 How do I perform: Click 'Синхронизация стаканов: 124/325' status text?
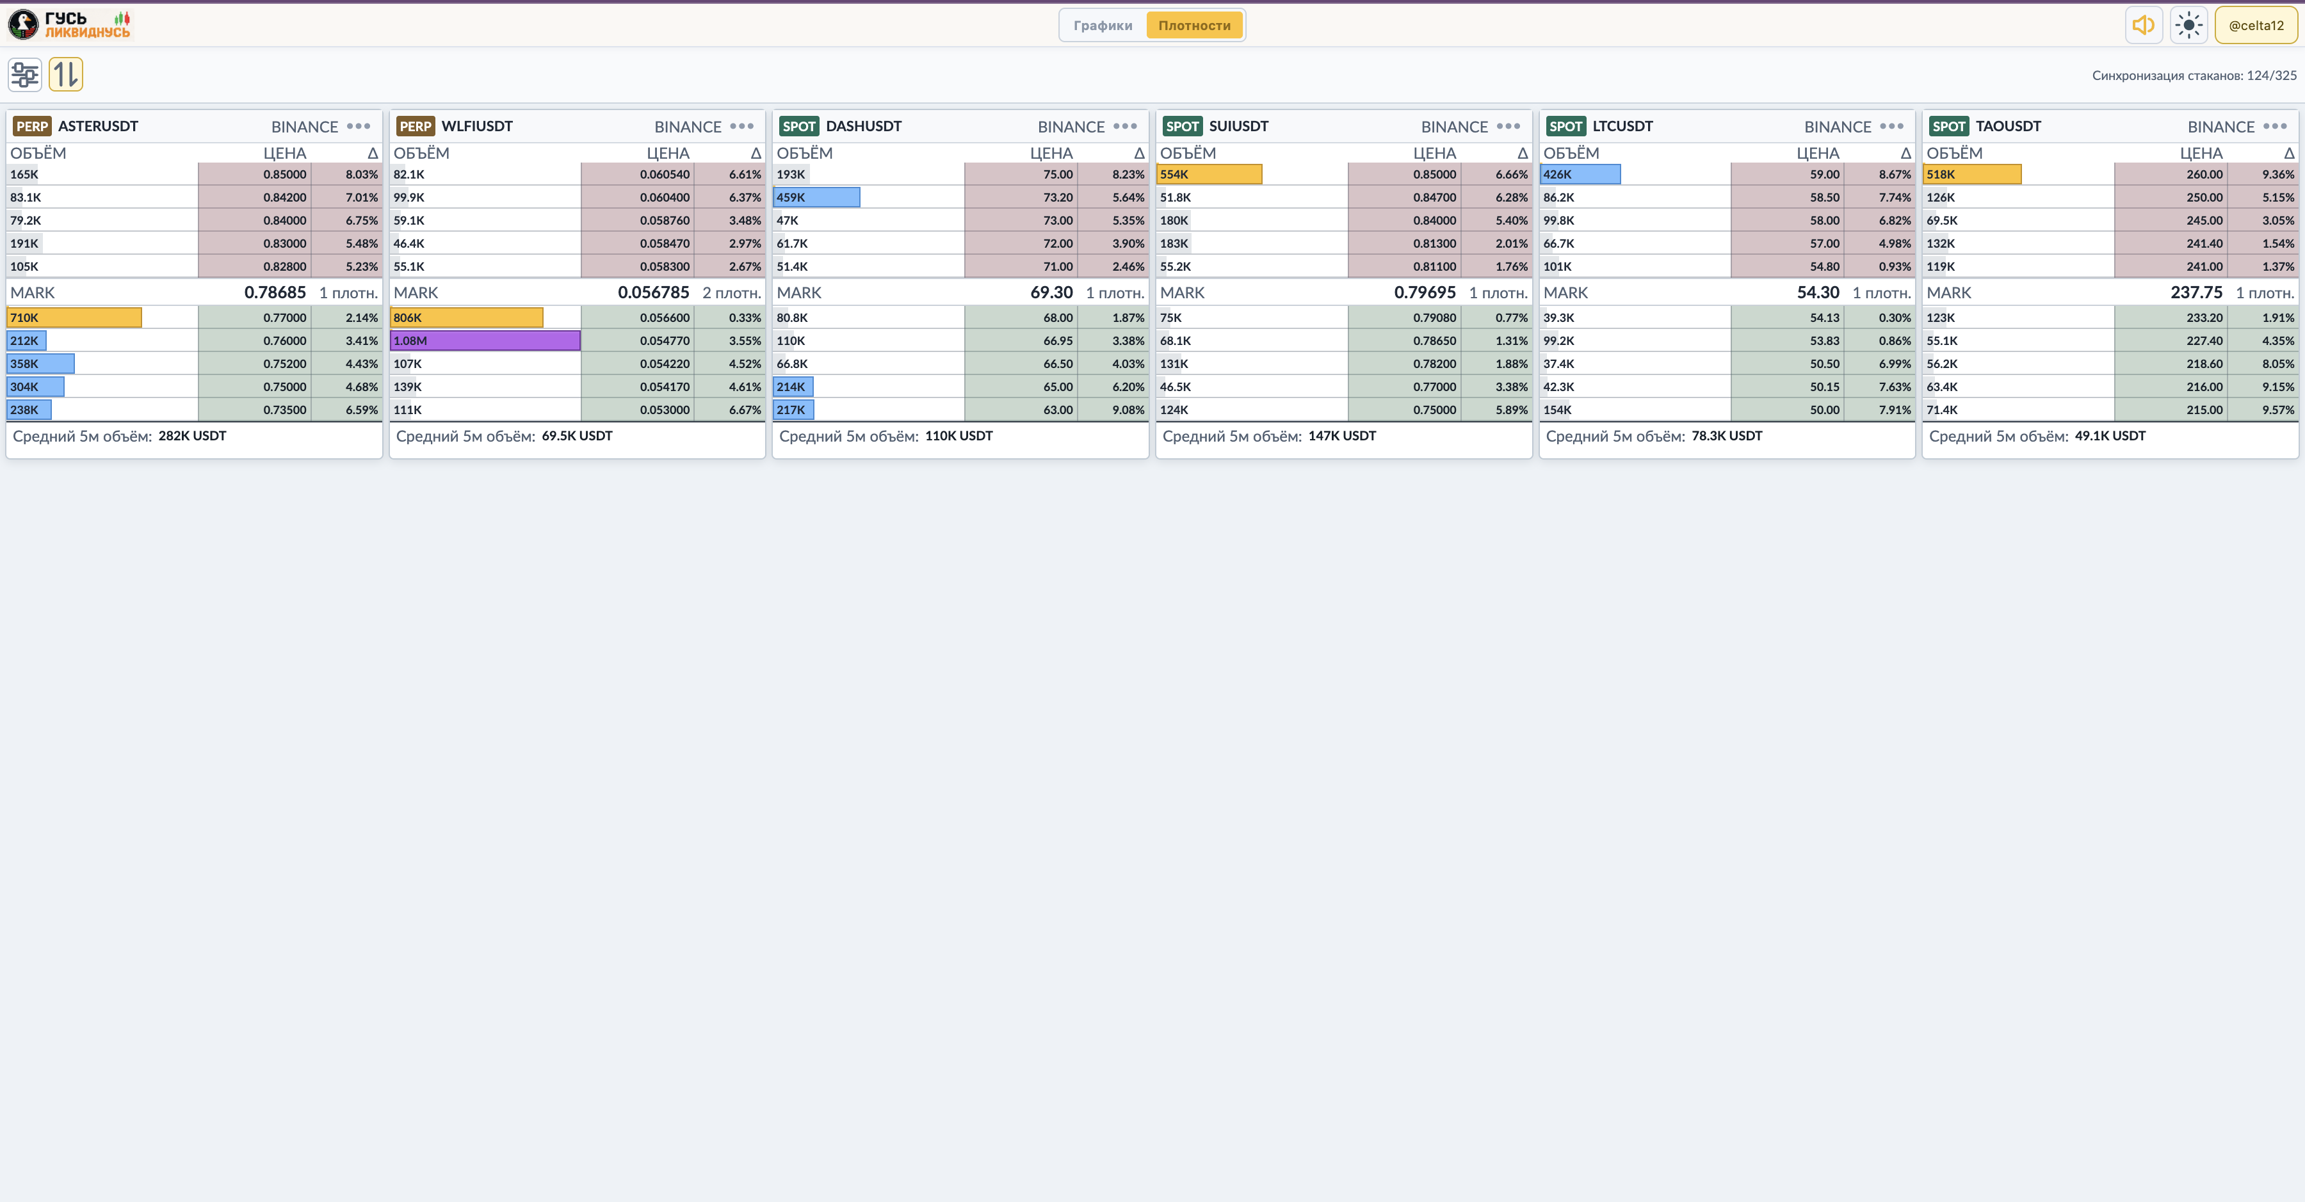click(x=2194, y=75)
